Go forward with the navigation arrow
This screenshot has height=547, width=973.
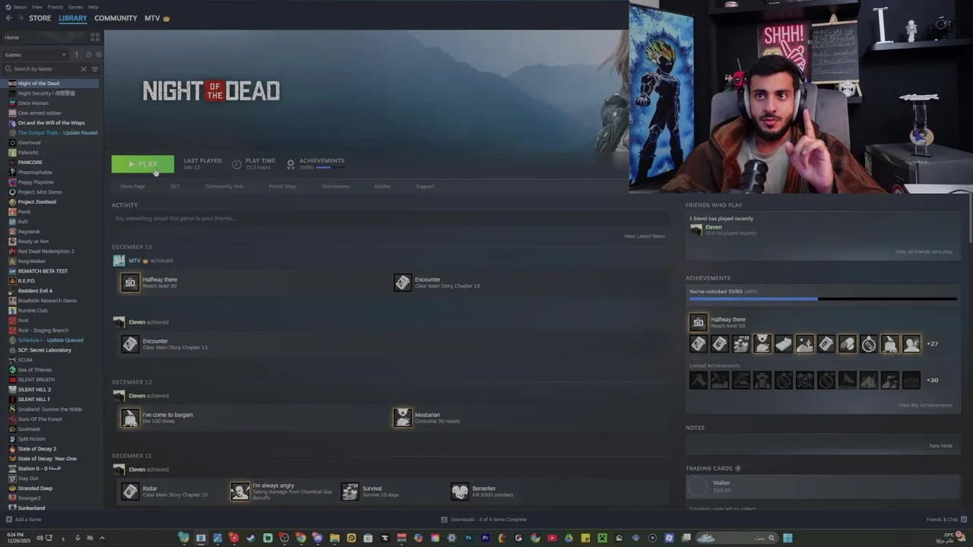(x=20, y=18)
